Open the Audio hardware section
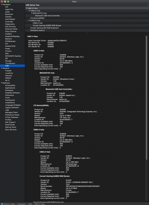Screen dimensions: 149x205 click(7, 12)
